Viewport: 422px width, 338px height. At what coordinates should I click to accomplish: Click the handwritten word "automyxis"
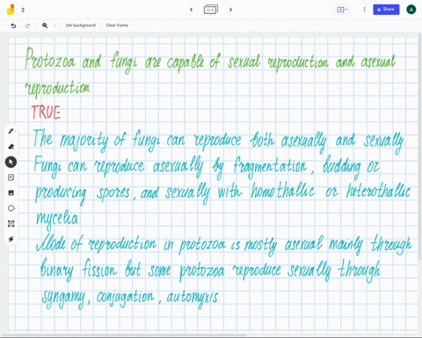click(x=193, y=298)
